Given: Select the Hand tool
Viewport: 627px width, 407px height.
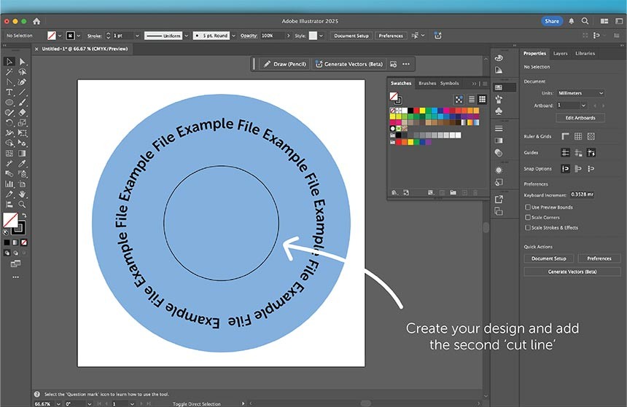Looking at the screenshot, I should (x=22, y=194).
